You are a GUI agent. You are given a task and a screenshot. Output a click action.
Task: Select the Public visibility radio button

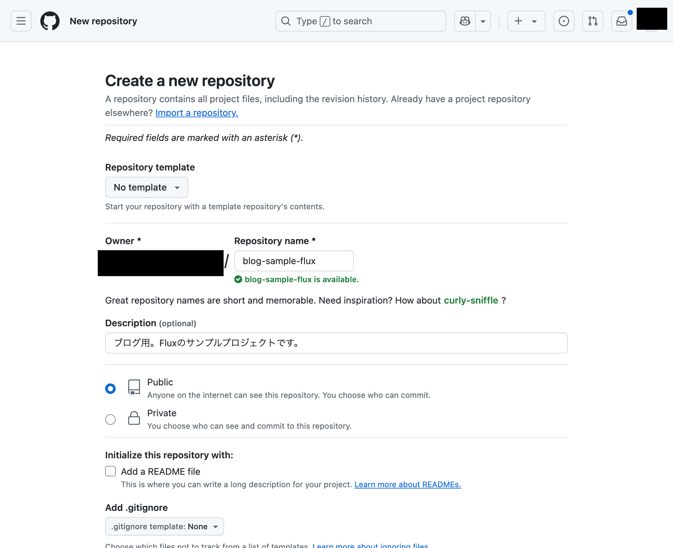110,389
